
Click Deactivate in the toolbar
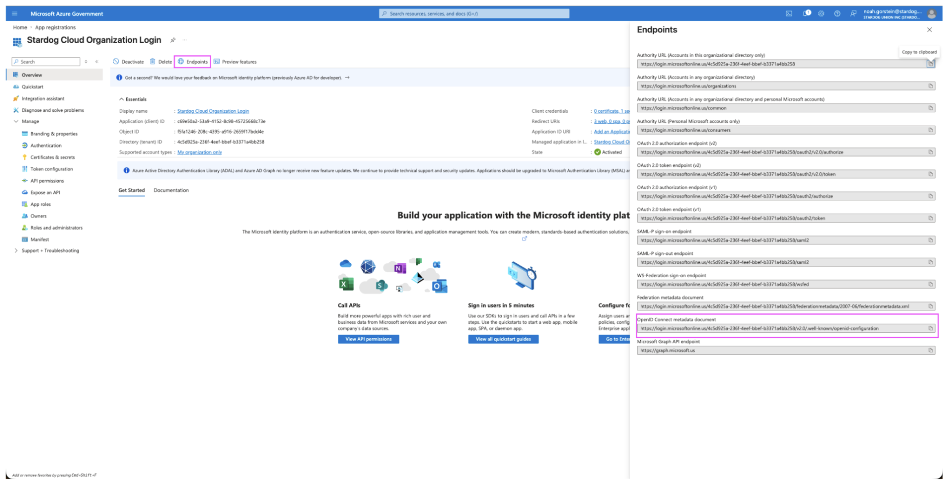[128, 62]
